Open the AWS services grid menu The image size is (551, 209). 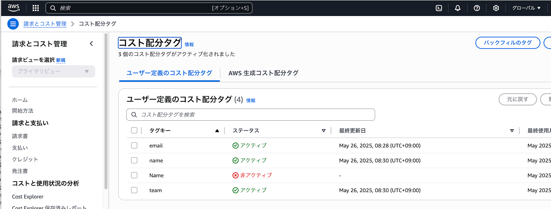36,8
